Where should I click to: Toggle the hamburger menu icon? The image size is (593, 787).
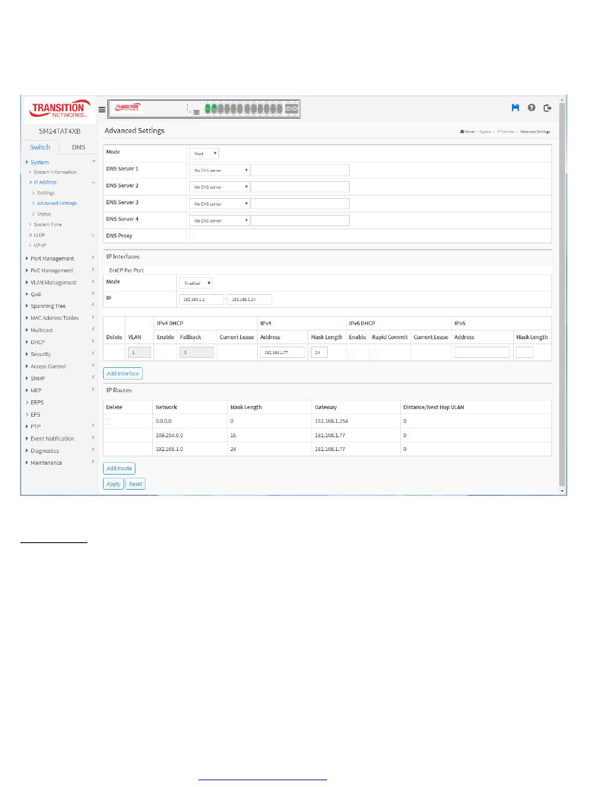[102, 109]
